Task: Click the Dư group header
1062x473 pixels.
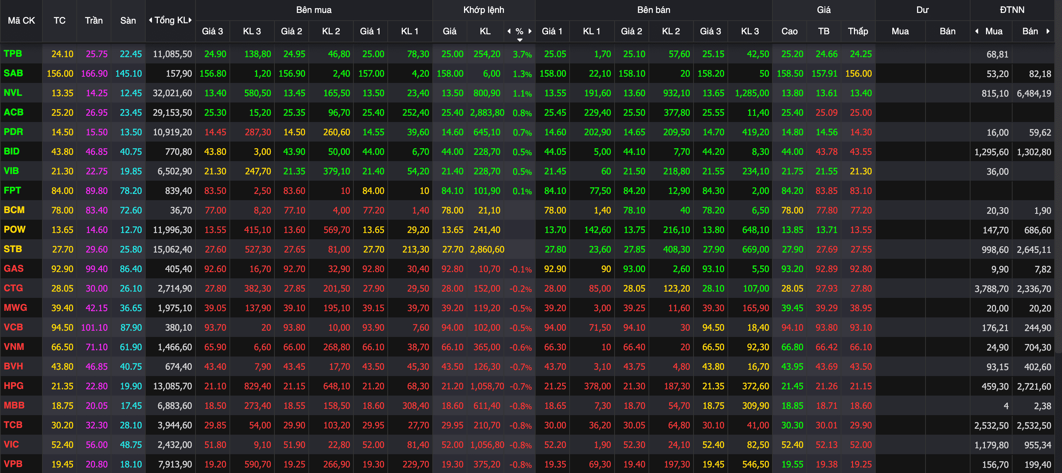Action: point(922,10)
